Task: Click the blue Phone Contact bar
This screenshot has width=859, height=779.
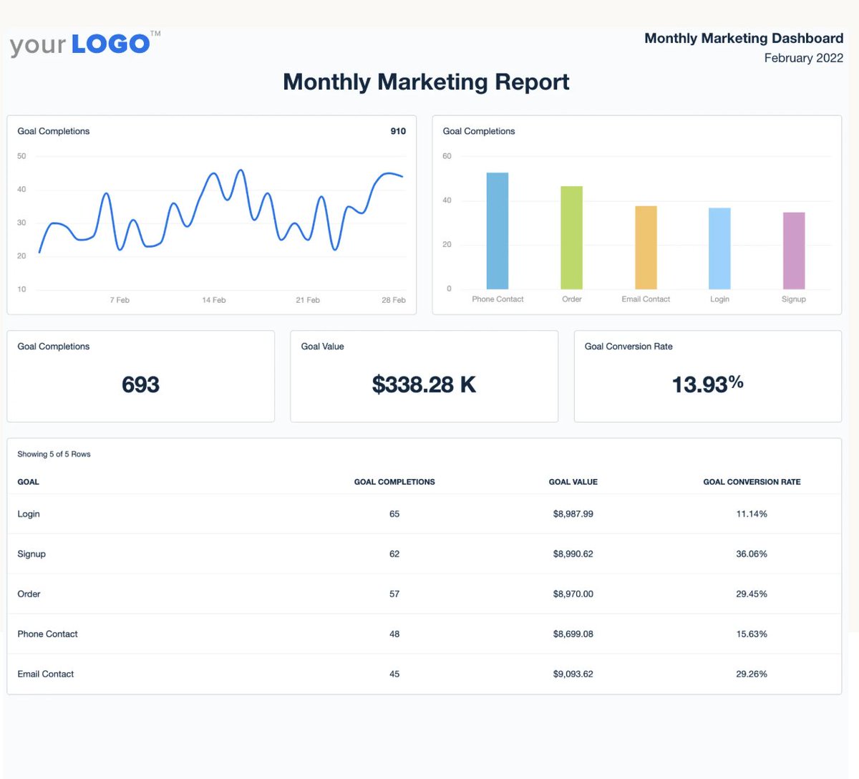Action: point(498,228)
